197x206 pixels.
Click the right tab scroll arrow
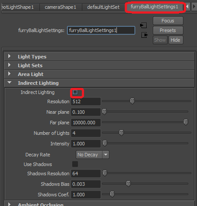194,7
